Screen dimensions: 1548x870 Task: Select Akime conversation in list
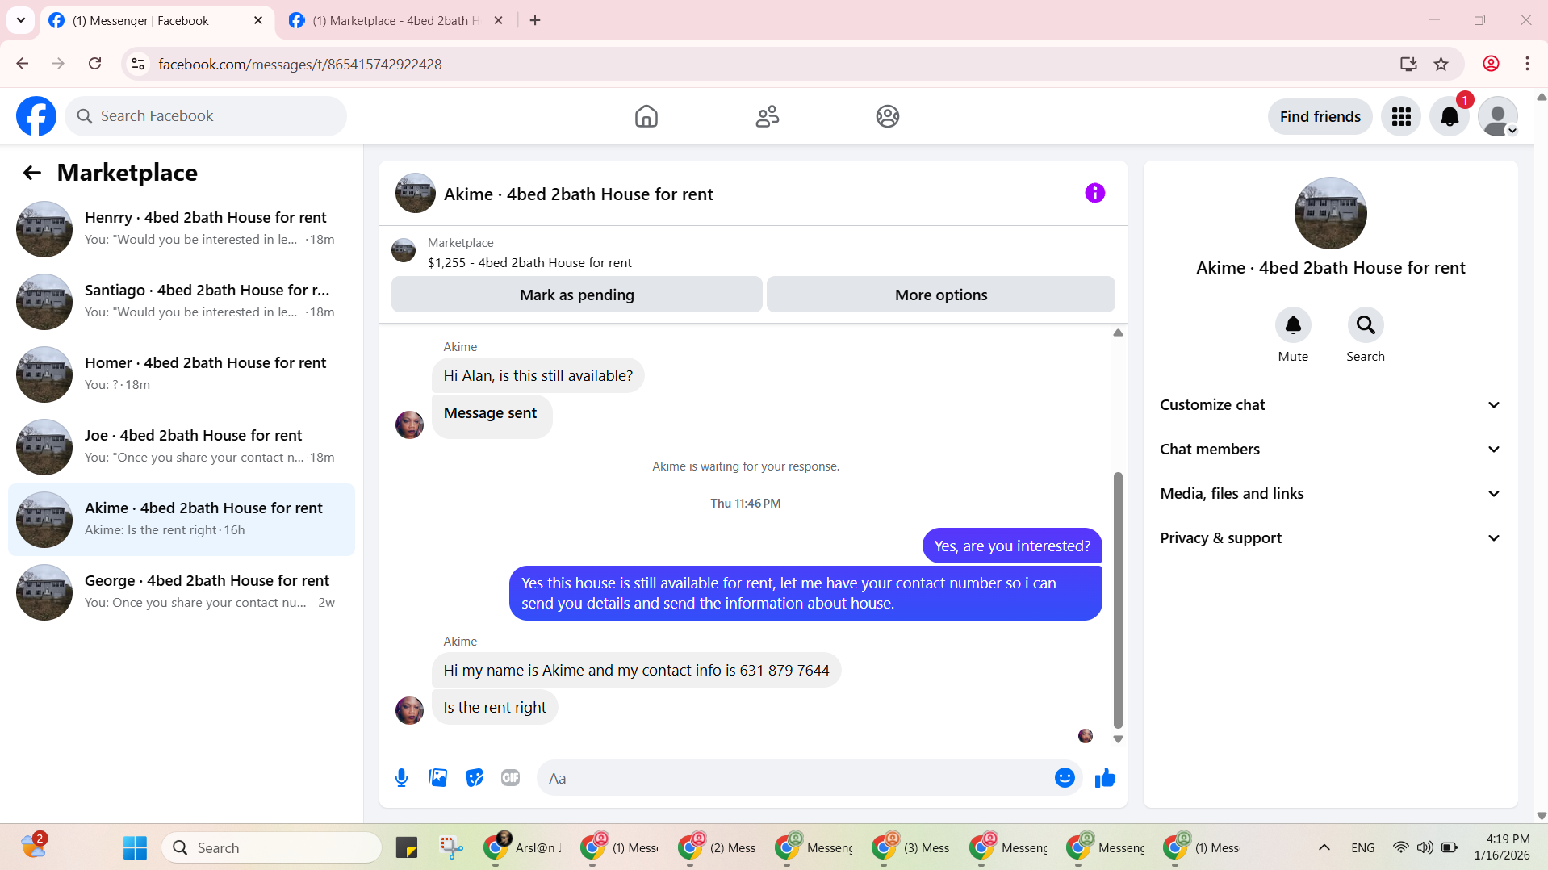click(x=182, y=519)
